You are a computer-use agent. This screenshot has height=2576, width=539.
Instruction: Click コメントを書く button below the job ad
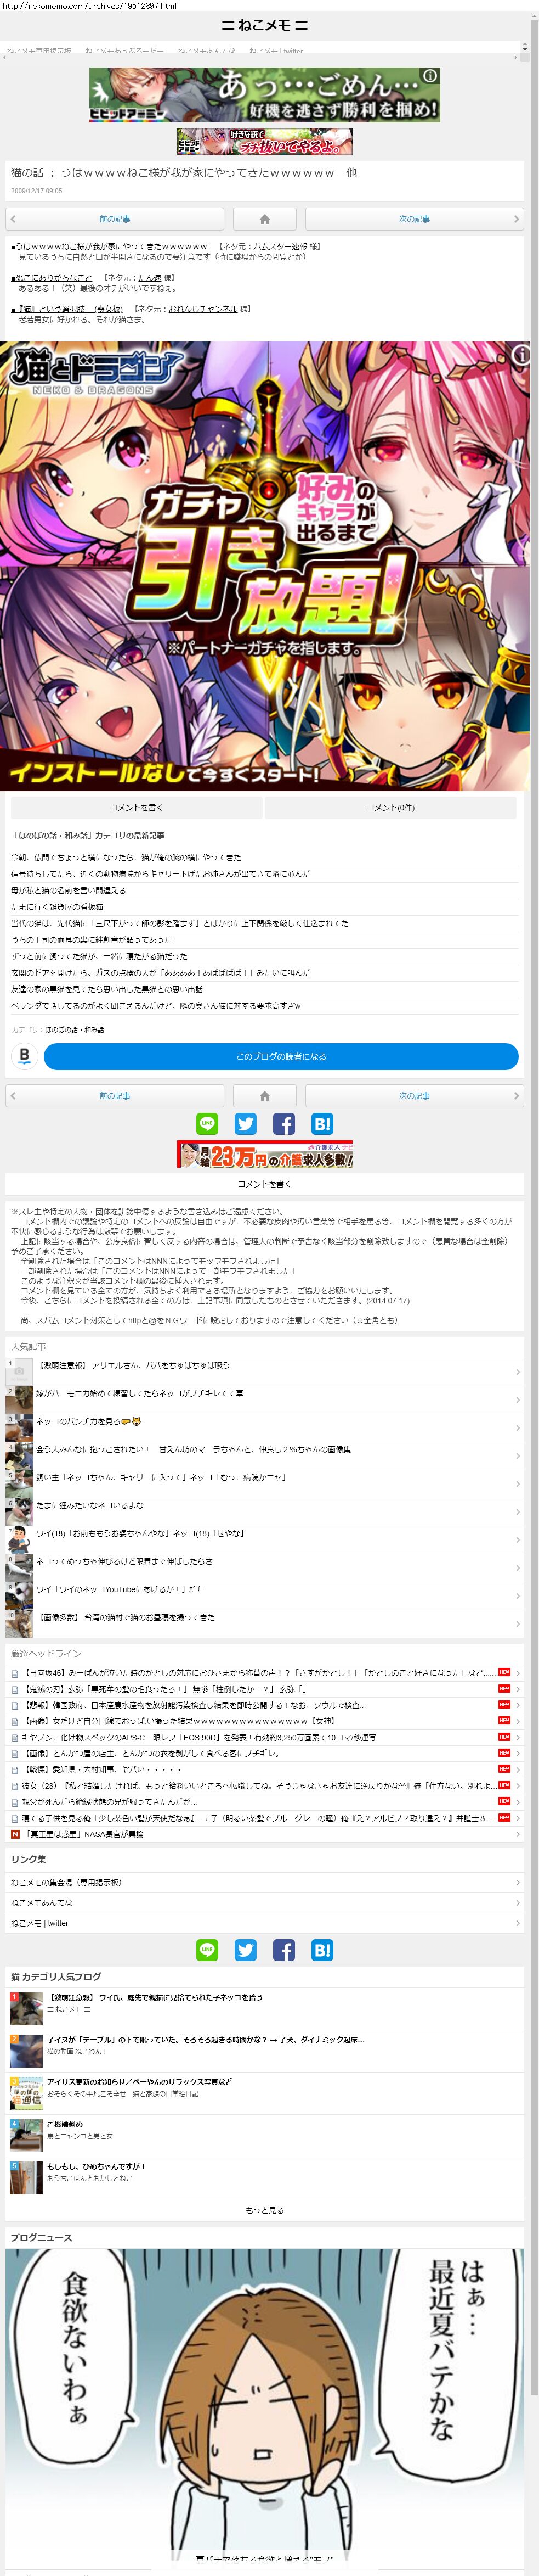[x=264, y=1184]
